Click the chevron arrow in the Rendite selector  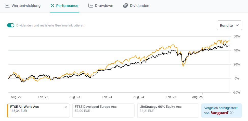237,25
